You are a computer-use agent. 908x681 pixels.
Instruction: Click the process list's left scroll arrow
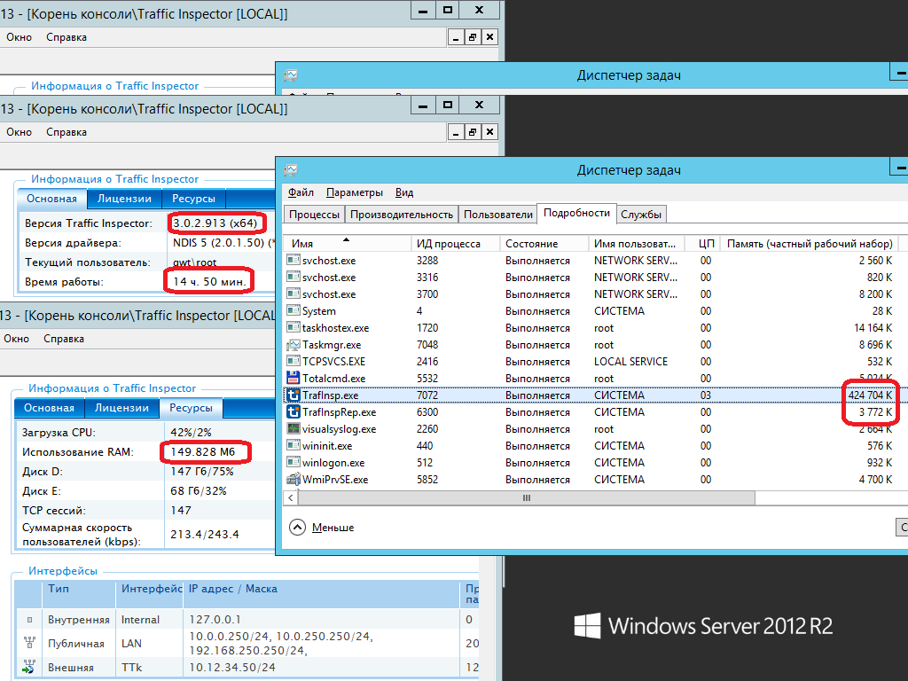click(291, 498)
